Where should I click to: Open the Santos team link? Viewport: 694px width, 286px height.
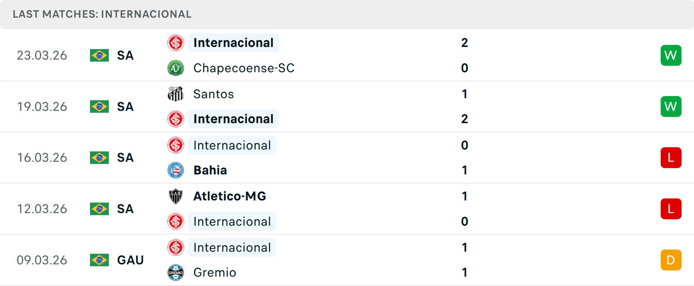214,94
